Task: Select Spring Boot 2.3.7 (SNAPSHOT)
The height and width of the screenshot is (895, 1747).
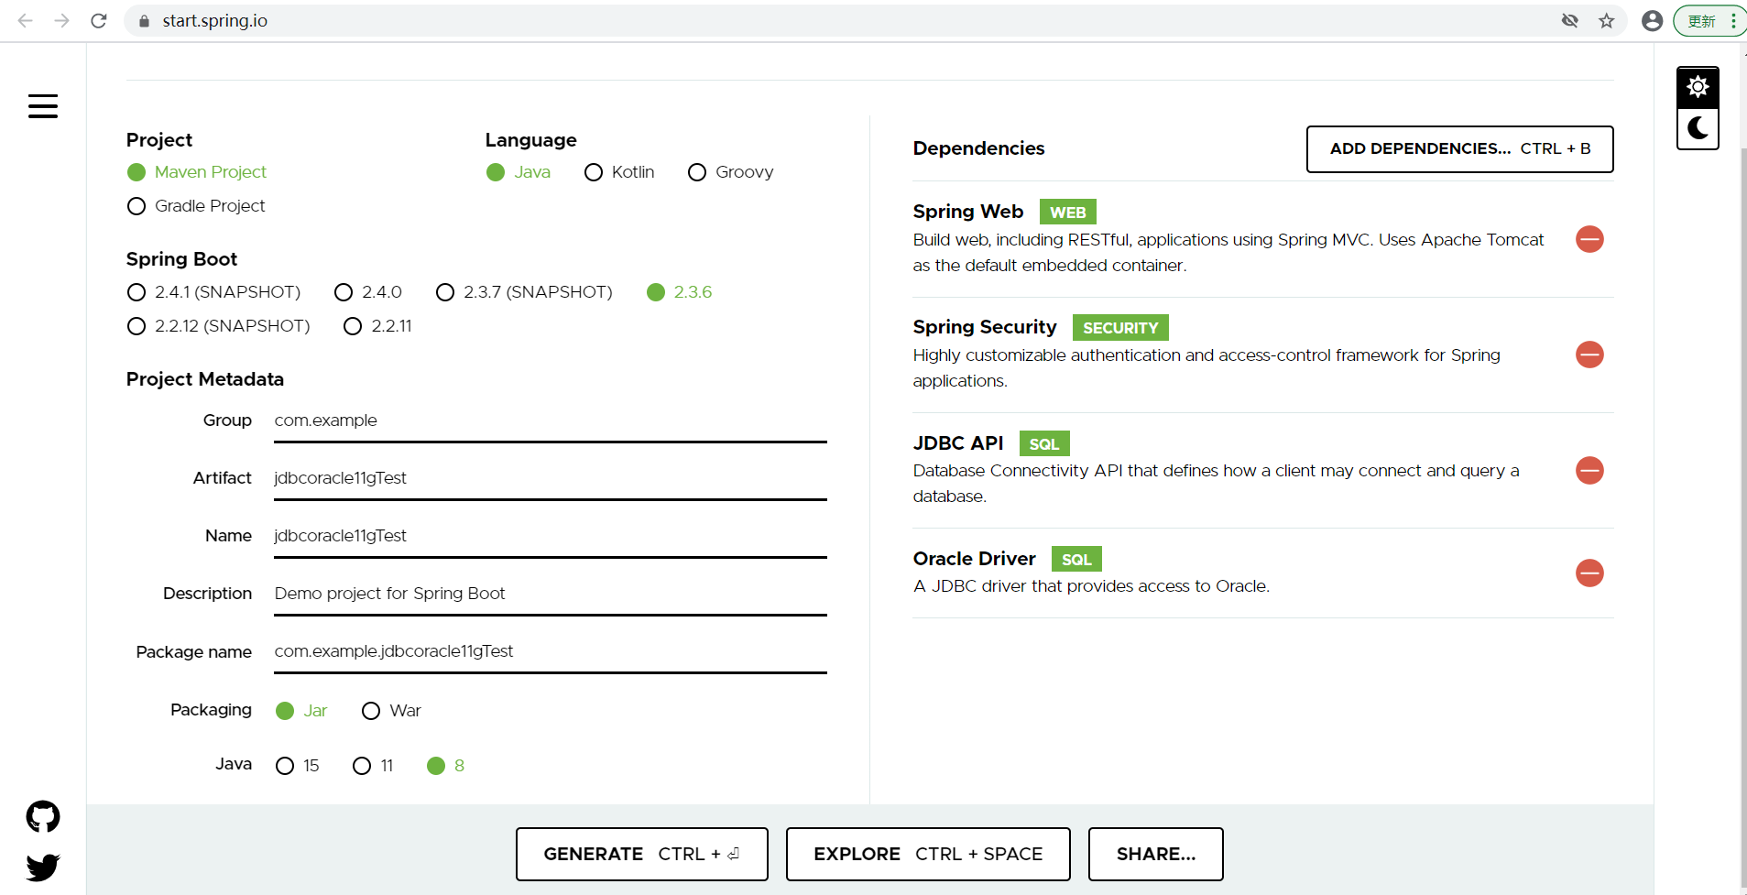Action: pyautogui.click(x=524, y=292)
